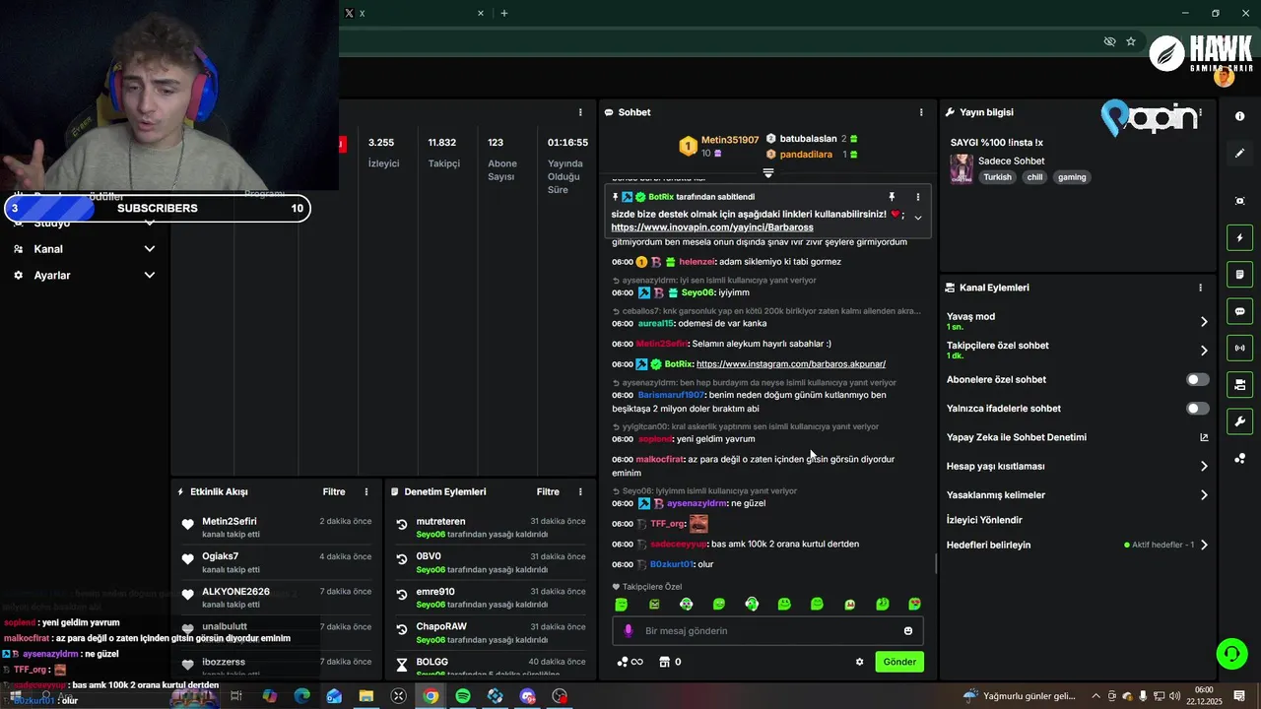Click the Sadece Sohbet category thumbnail

click(961, 168)
